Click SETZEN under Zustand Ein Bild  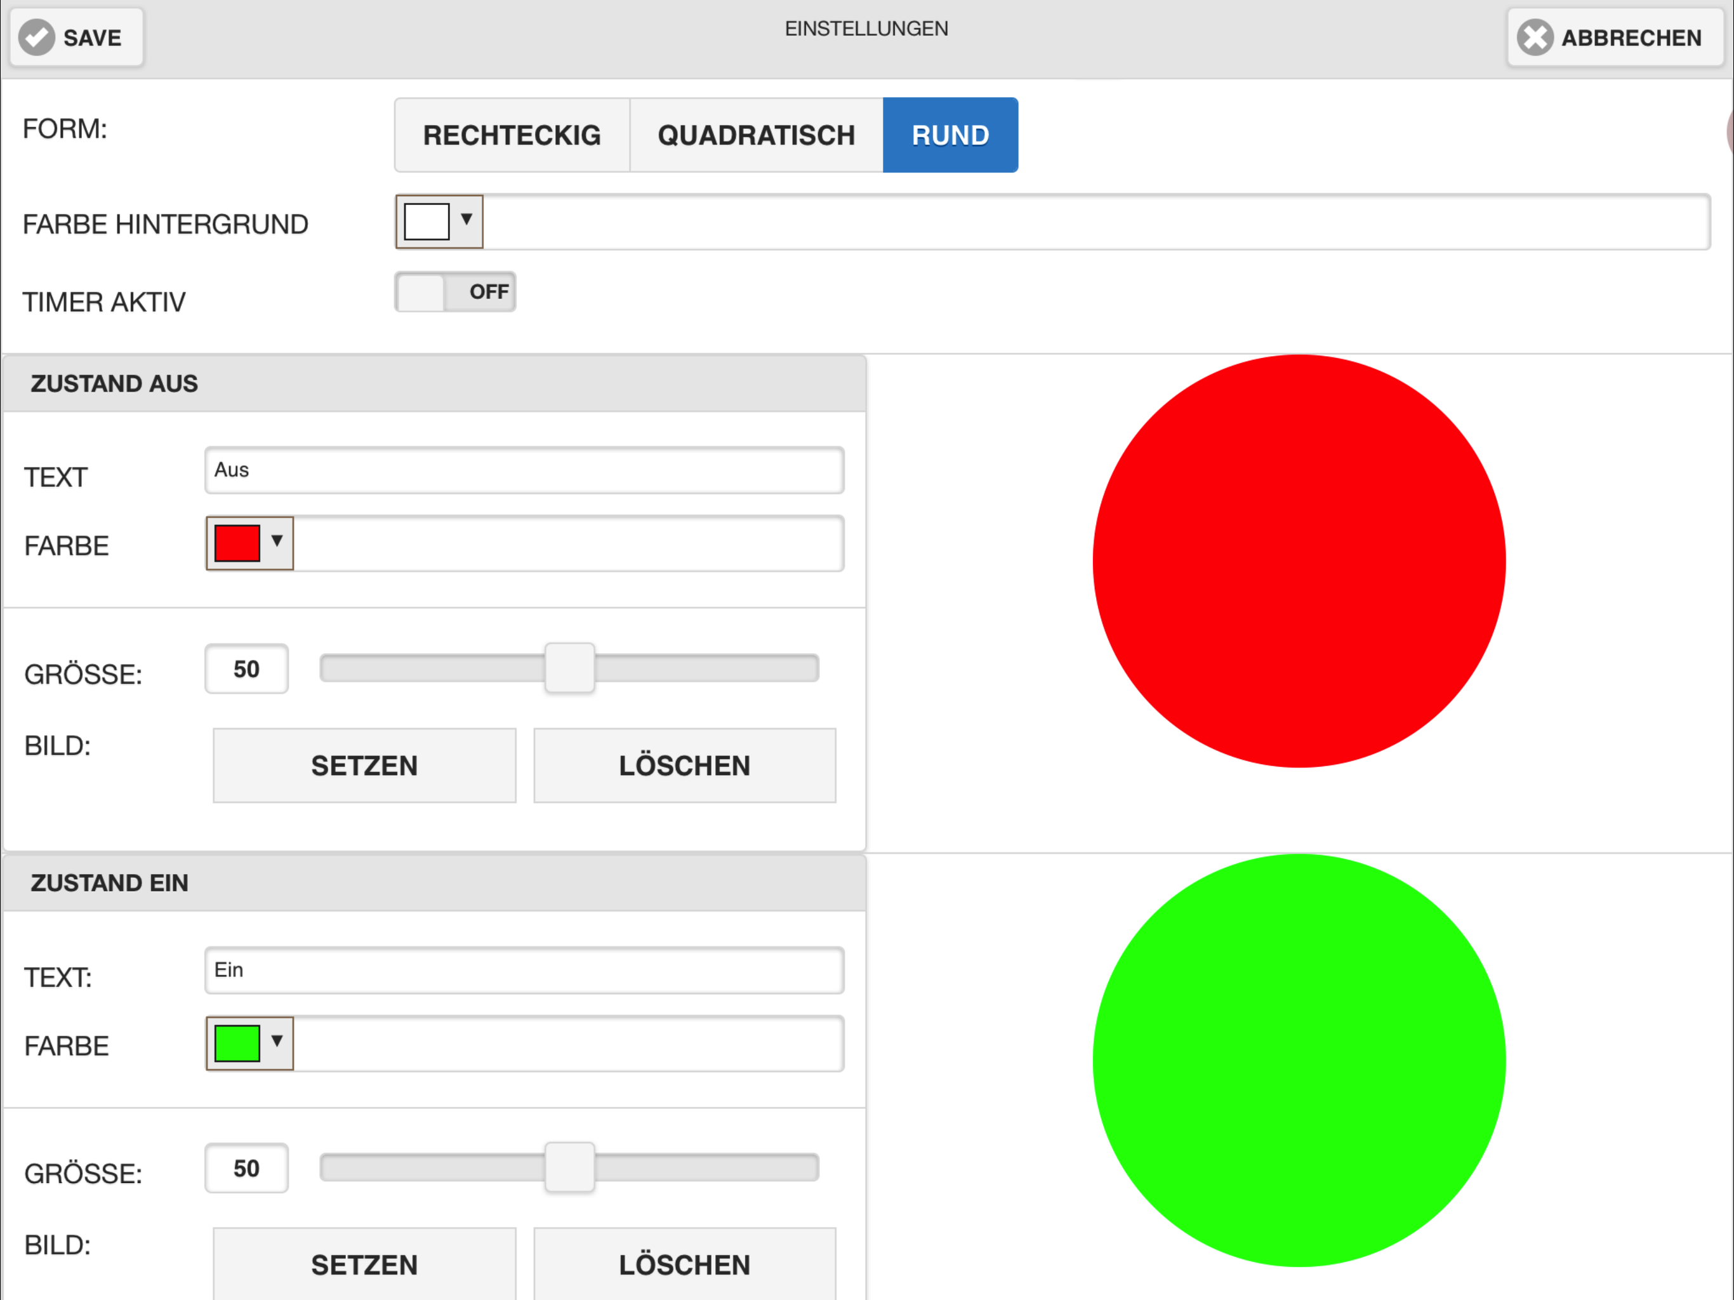tap(364, 1264)
